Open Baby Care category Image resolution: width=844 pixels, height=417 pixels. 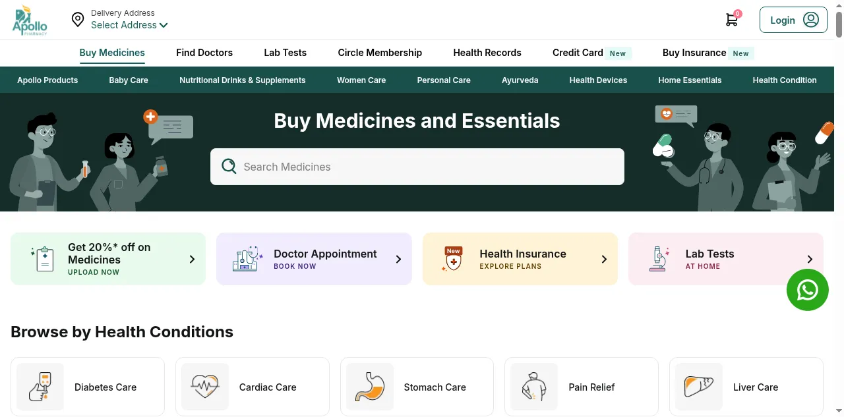(129, 80)
